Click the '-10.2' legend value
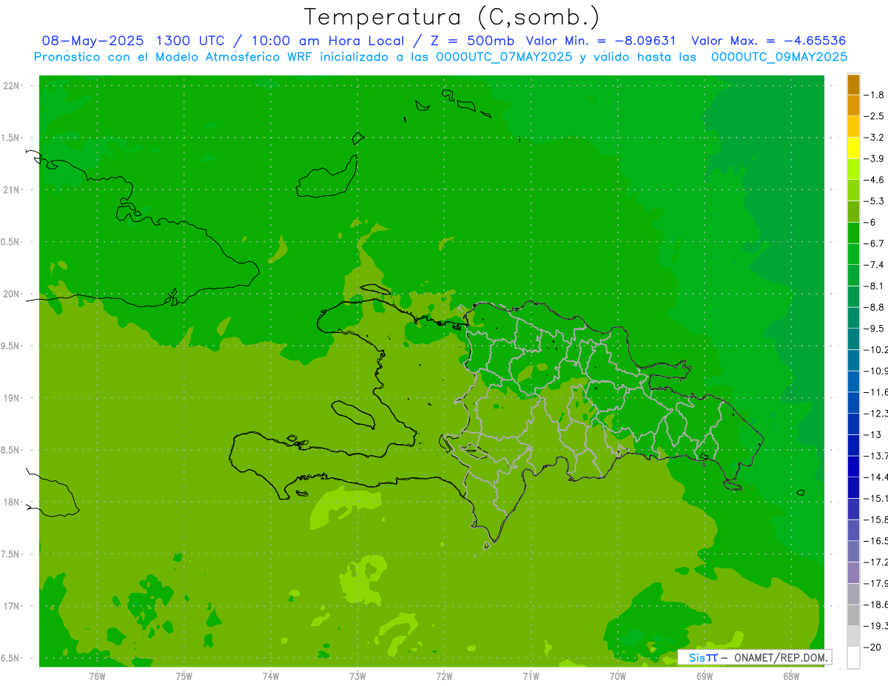The image size is (888, 686). [877, 350]
